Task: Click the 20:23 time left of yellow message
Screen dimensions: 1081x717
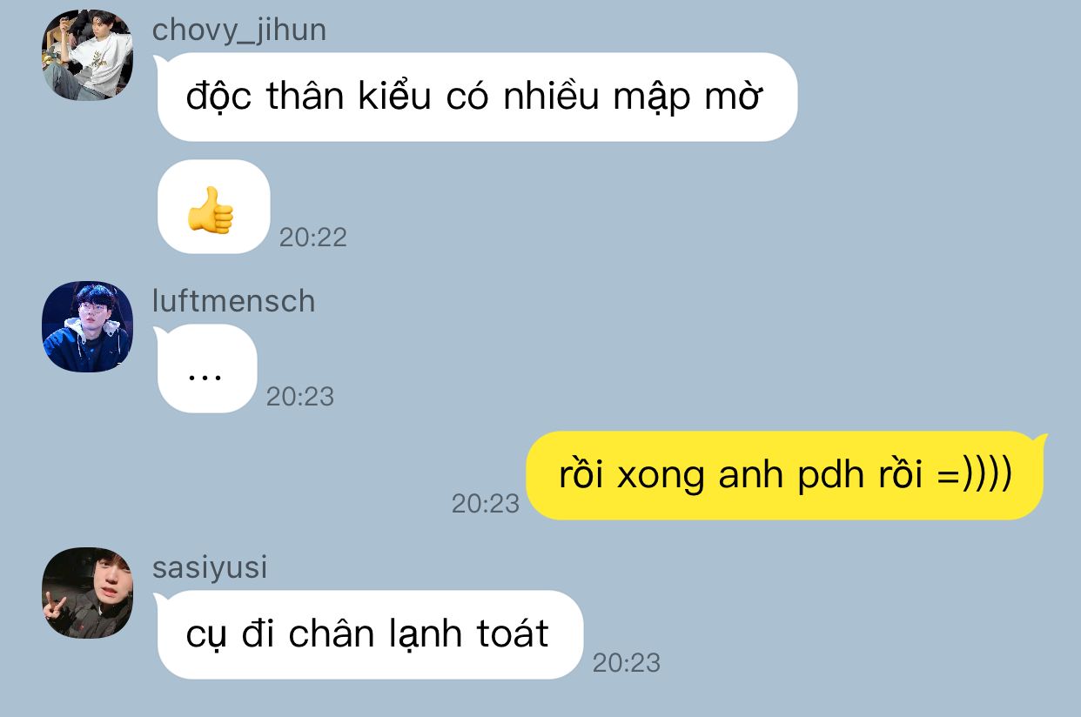Action: click(x=485, y=503)
